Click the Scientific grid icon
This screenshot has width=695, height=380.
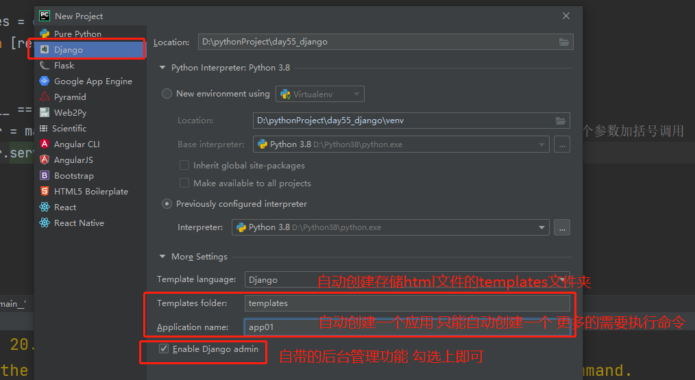(43, 129)
